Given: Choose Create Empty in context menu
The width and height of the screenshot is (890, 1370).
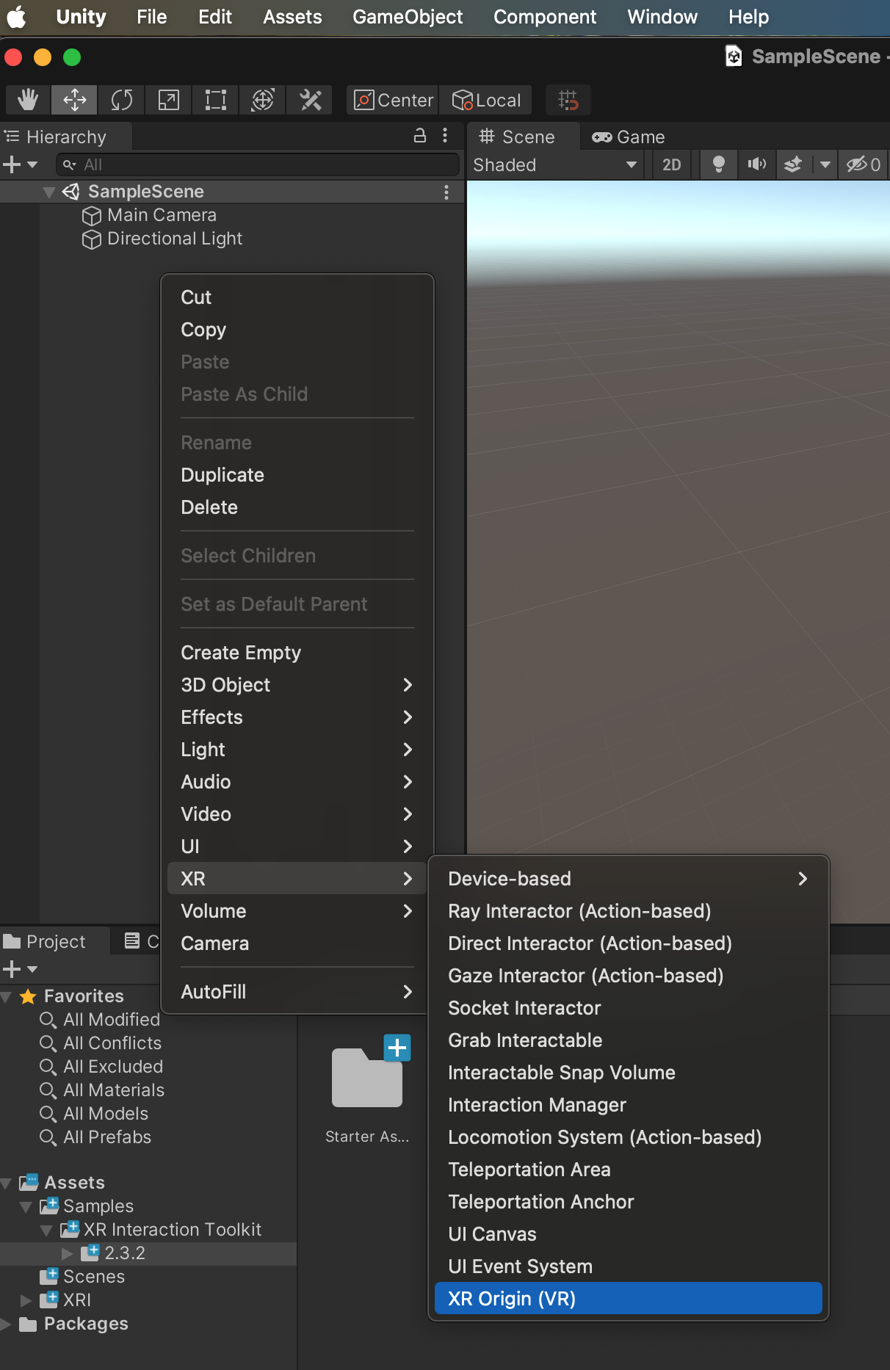Looking at the screenshot, I should coord(297,653).
